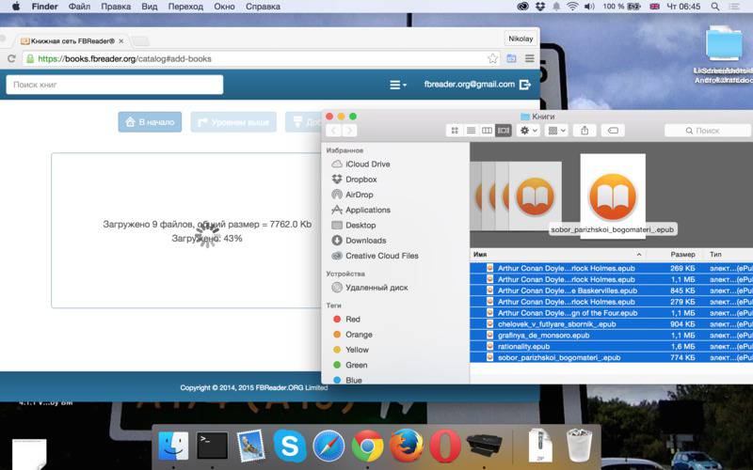Open the Переход menu in menu bar
753x470 pixels.
[185, 7]
